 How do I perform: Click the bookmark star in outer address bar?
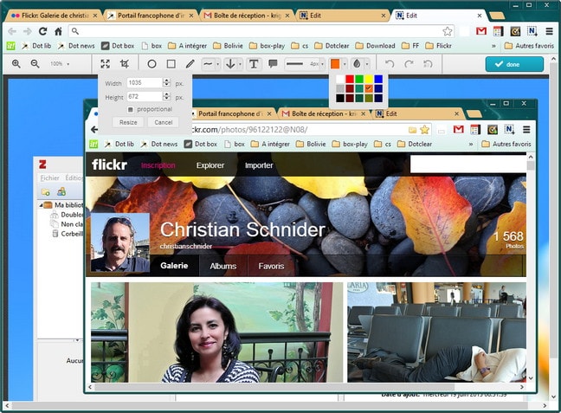pos(448,31)
